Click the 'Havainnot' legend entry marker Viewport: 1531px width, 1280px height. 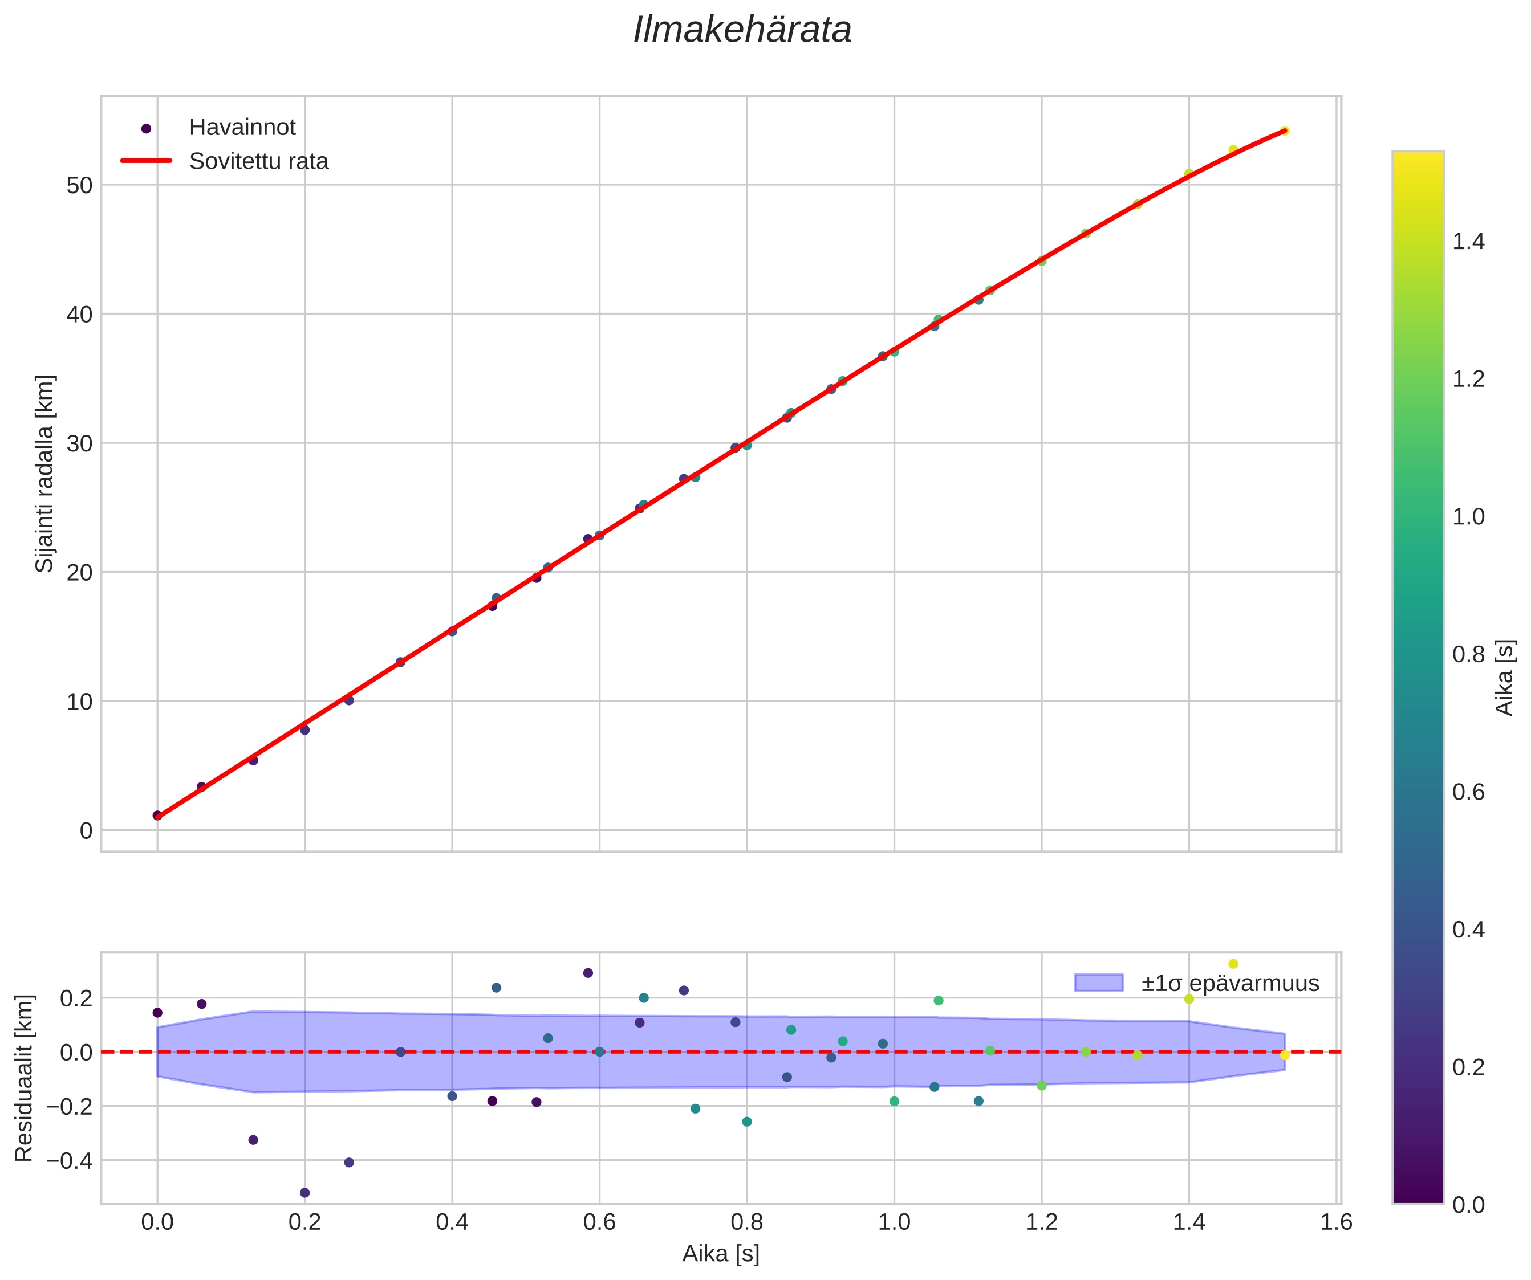coord(146,128)
